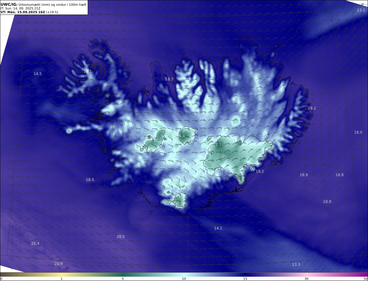
Task: Click the 13.3 value label
Action: (296, 264)
